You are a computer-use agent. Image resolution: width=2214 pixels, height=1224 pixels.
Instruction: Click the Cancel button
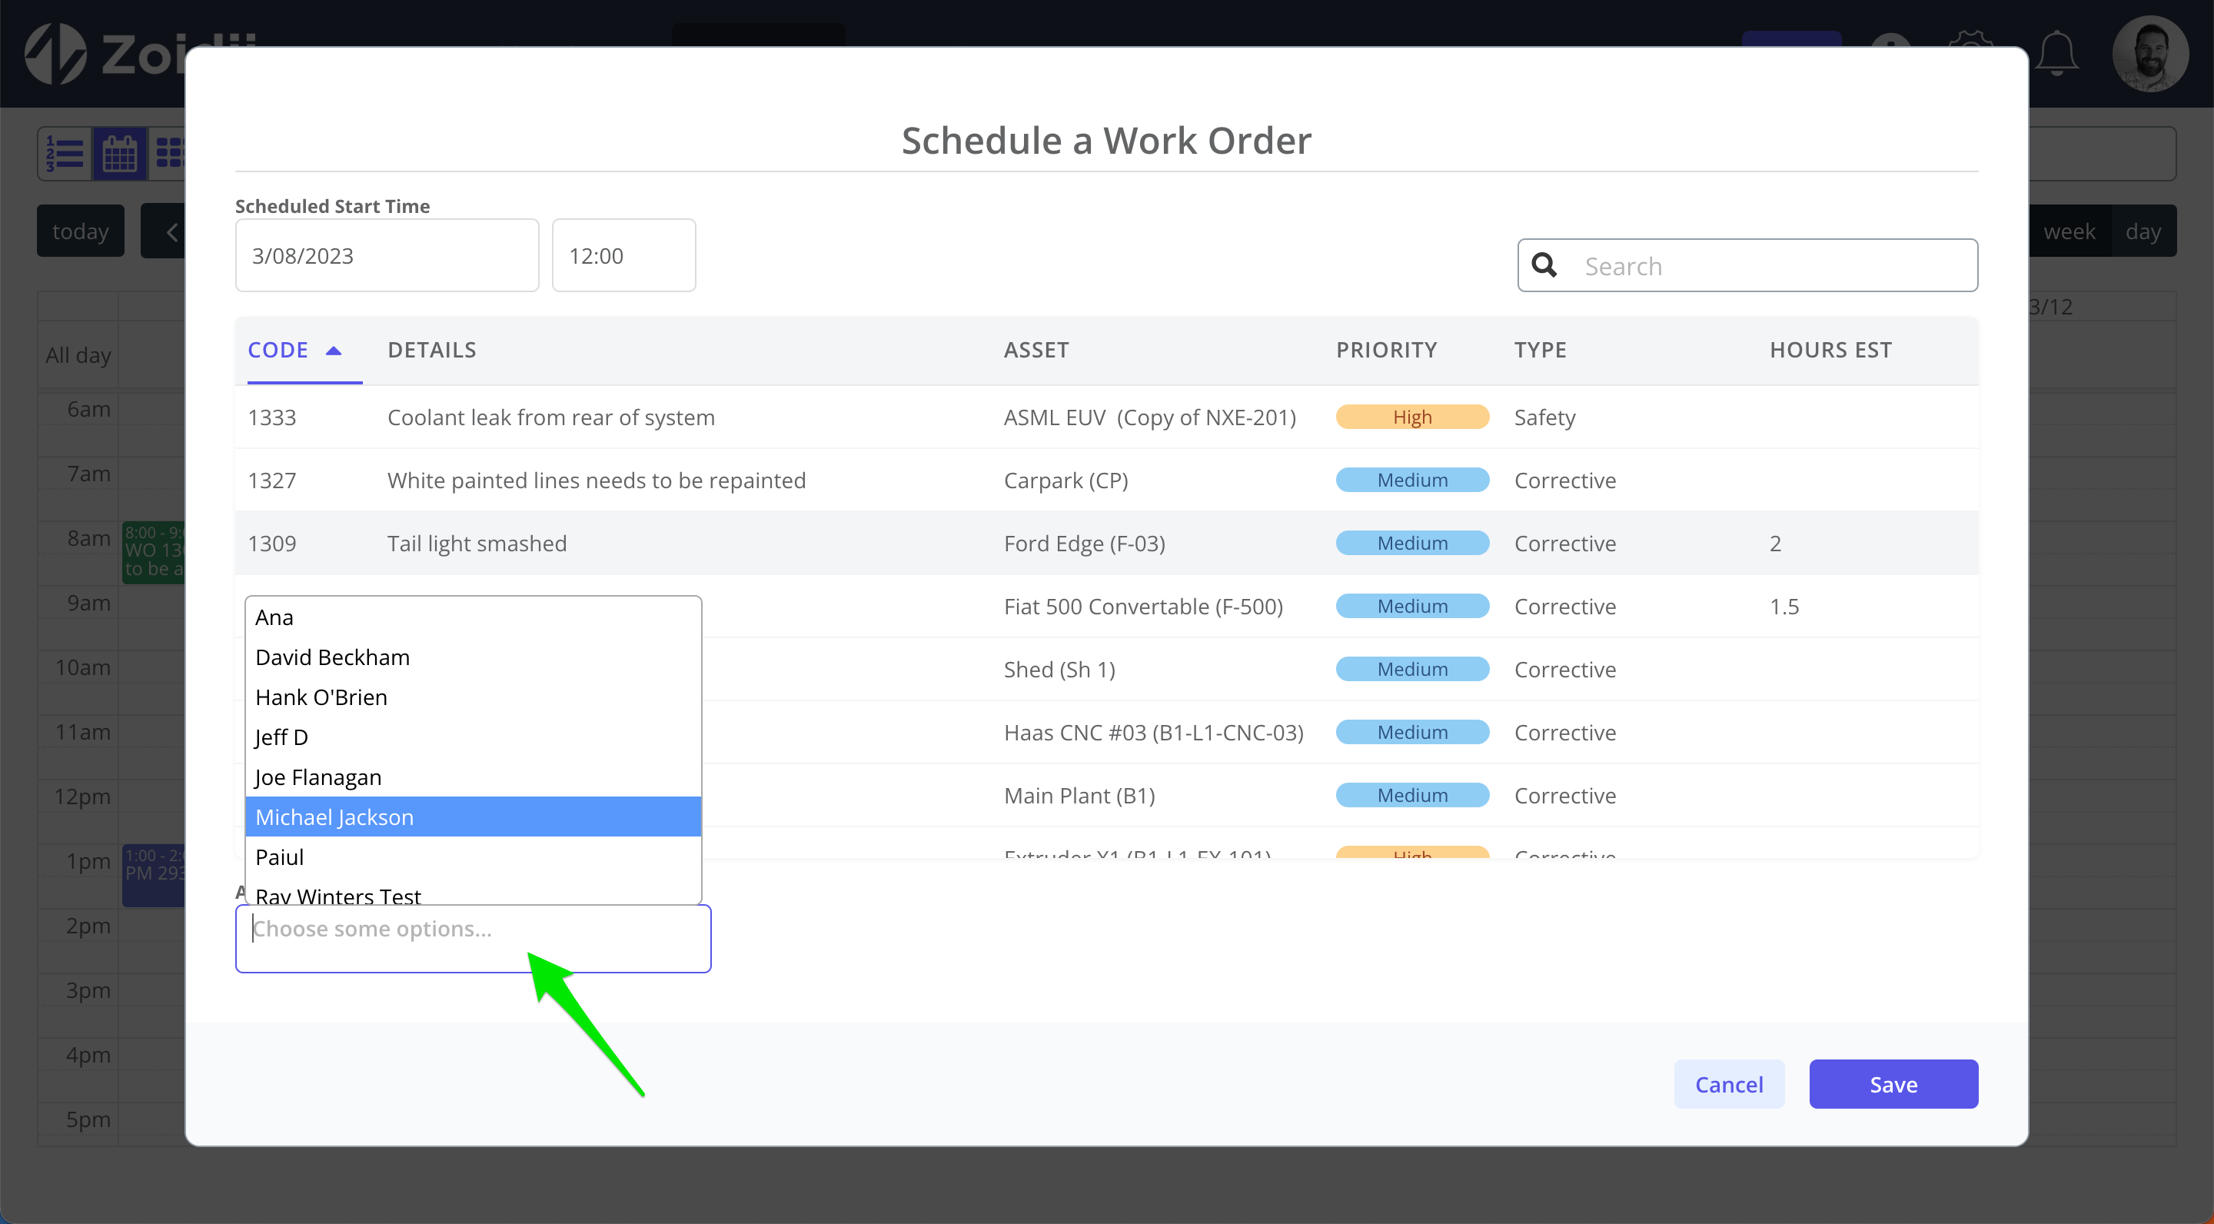pos(1729,1084)
